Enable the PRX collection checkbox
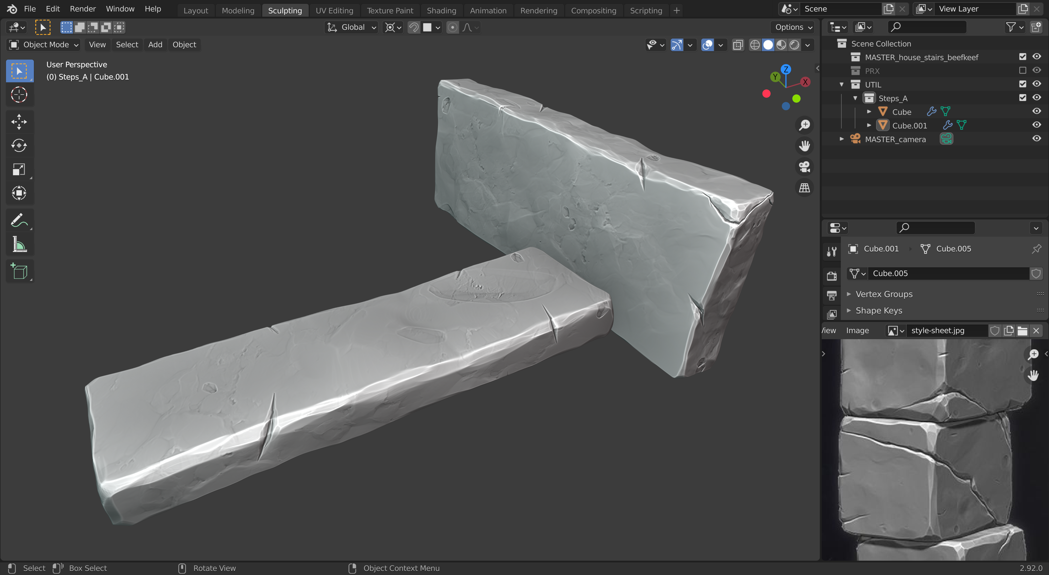Viewport: 1049px width, 575px height. (x=1022, y=71)
